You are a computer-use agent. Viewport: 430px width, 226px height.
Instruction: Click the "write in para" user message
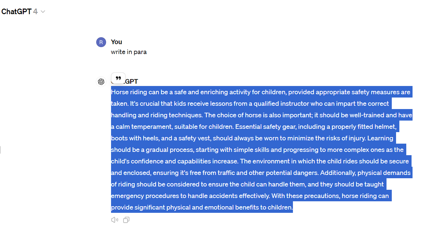tap(129, 52)
